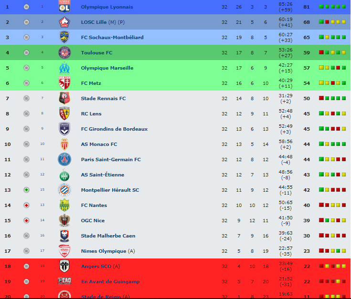
Task: Click grey no-change indicator in Toulouse row
Action: (x=26, y=52)
